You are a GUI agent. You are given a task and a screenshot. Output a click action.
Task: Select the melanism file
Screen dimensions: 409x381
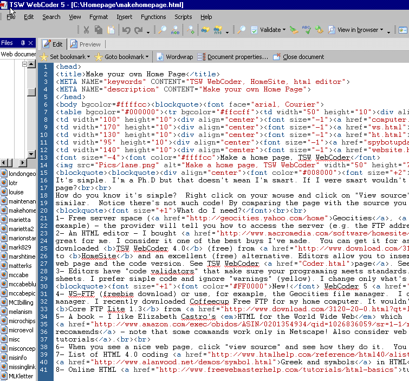coord(17,312)
